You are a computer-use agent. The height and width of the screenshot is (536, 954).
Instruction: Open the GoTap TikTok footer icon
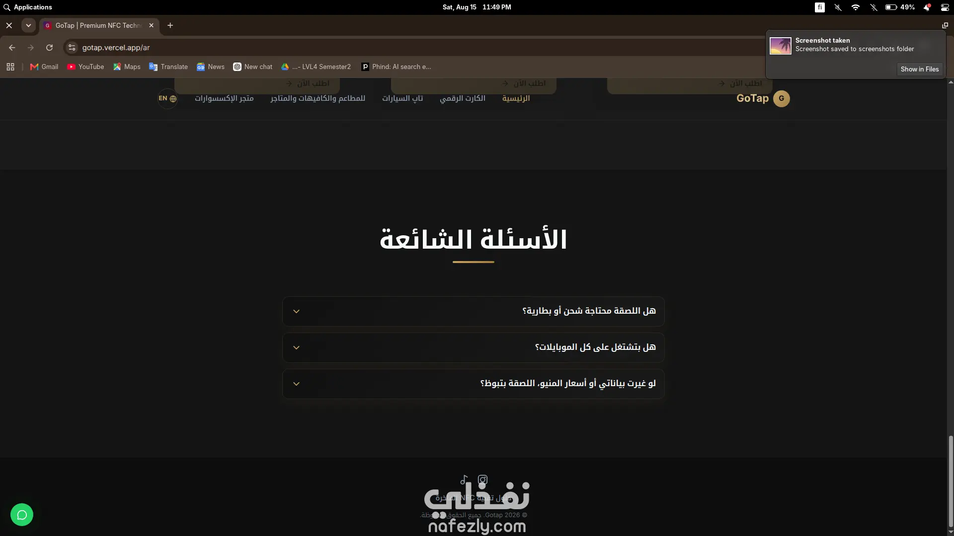[x=464, y=479]
